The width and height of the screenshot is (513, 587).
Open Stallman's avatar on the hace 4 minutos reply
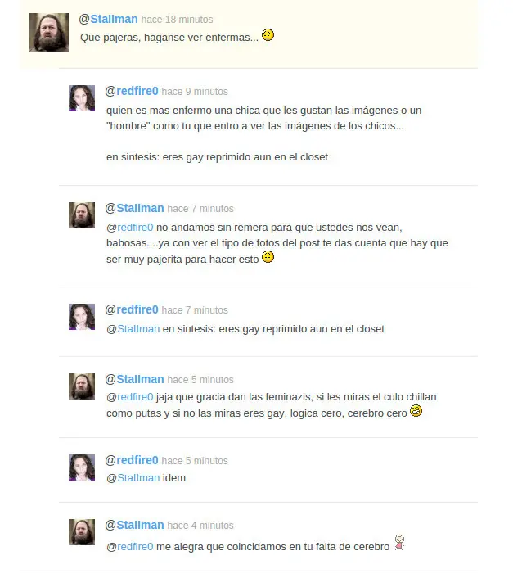pyautogui.click(x=82, y=532)
